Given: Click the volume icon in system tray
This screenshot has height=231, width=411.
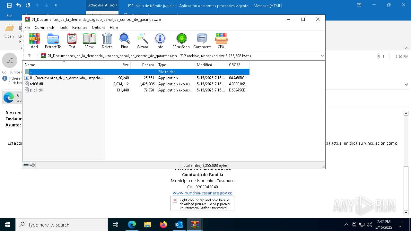Looking at the screenshot, I should coord(369,225).
